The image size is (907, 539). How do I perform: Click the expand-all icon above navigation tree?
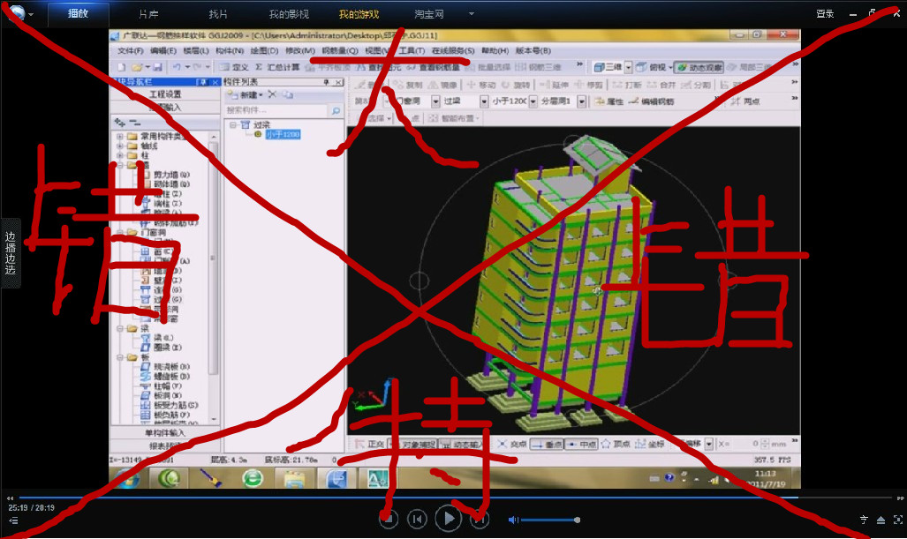120,123
